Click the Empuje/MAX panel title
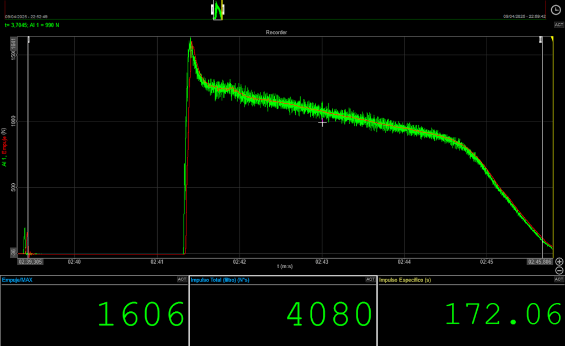This screenshot has height=346, width=565. point(17,280)
